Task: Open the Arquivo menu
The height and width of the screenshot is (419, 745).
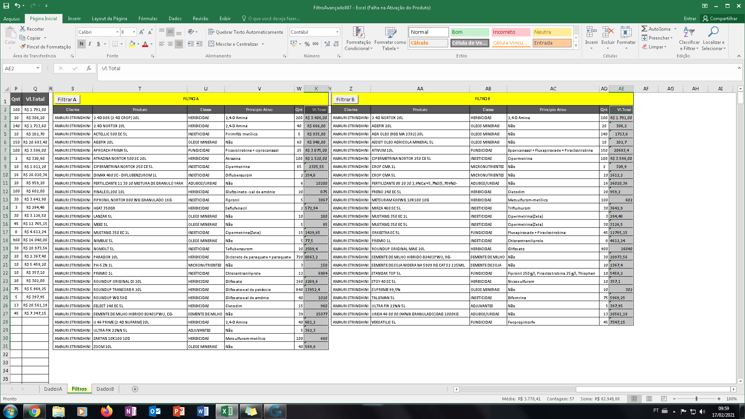Action: (11, 19)
